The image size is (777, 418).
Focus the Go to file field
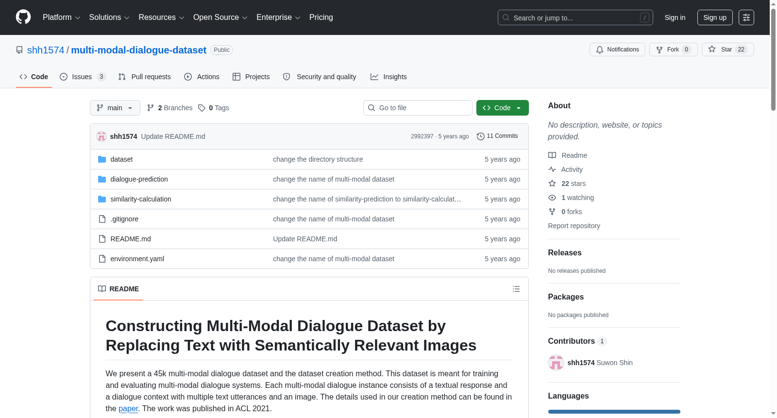click(418, 108)
